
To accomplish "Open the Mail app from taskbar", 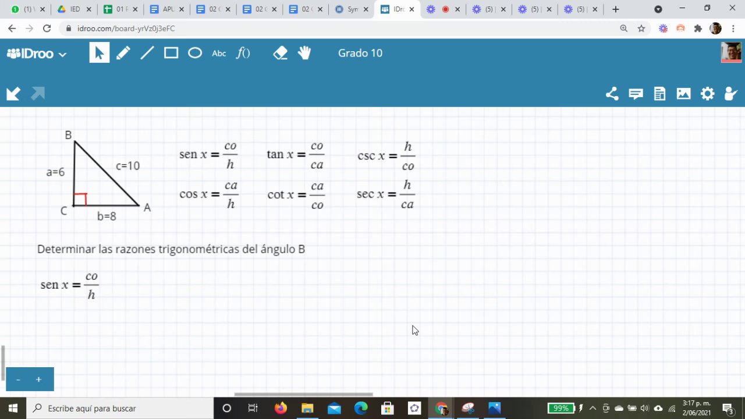I will point(334,408).
